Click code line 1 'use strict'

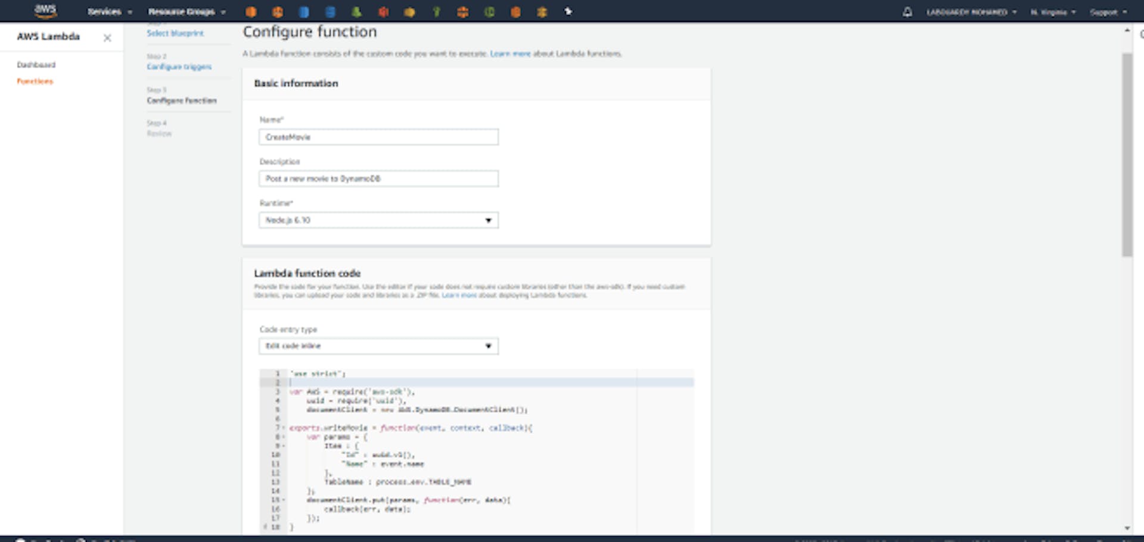pyautogui.click(x=318, y=374)
